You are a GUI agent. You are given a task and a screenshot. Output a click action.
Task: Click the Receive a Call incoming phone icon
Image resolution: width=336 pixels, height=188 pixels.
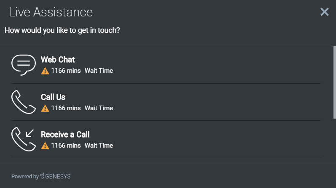point(24,139)
